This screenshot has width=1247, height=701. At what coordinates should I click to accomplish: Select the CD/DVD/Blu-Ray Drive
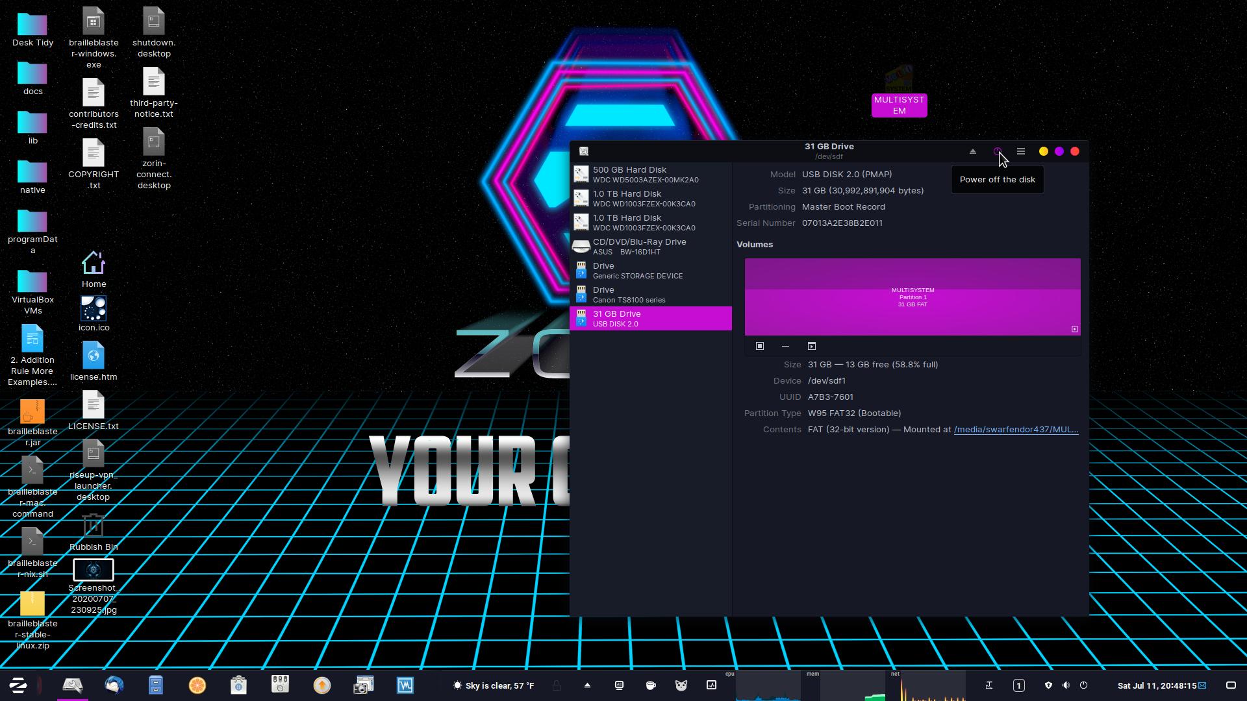pyautogui.click(x=650, y=247)
